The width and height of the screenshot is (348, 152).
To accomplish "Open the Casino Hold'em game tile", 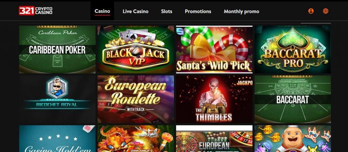I will tap(57, 139).
